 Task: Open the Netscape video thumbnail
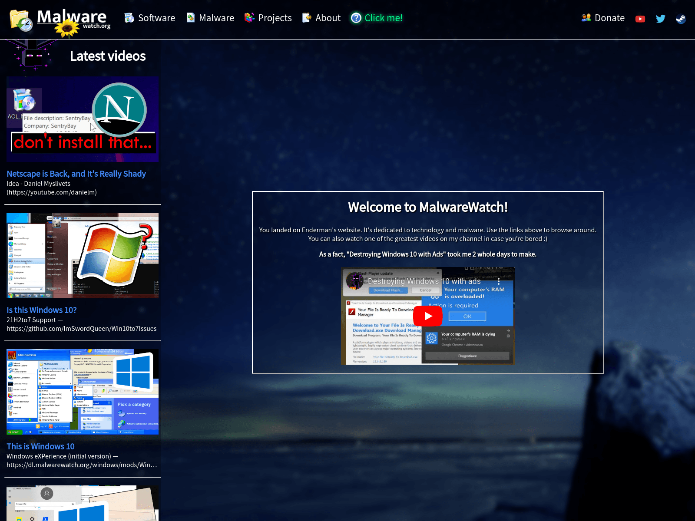pyautogui.click(x=83, y=119)
